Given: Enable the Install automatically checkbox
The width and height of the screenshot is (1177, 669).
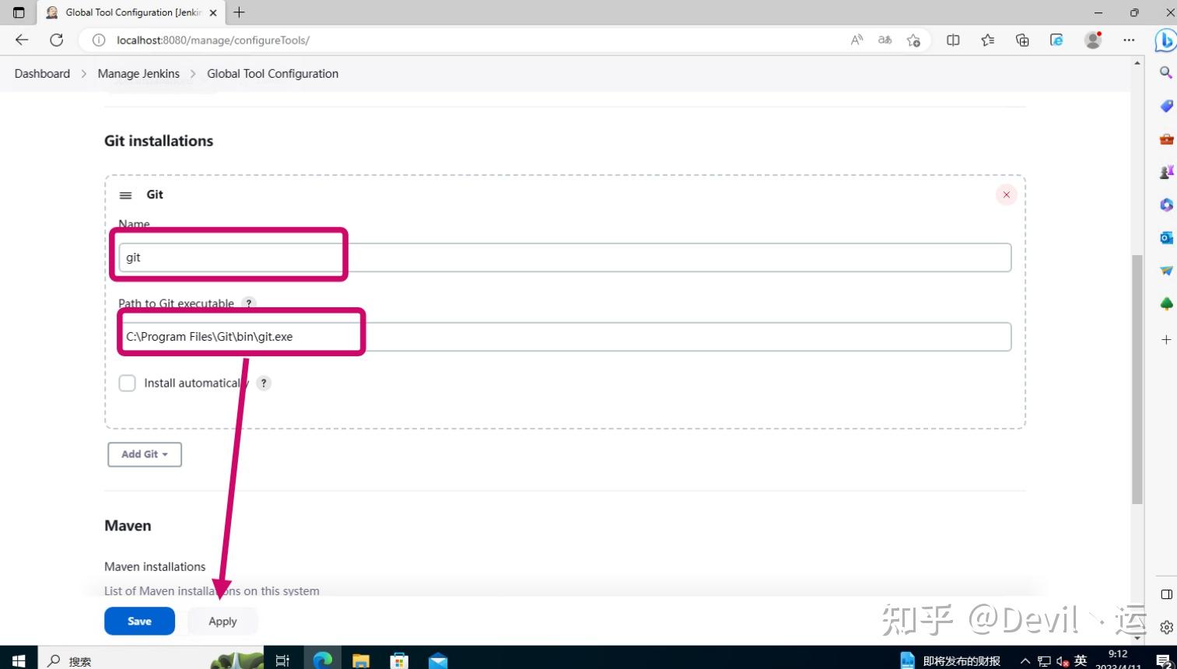Looking at the screenshot, I should 127,383.
